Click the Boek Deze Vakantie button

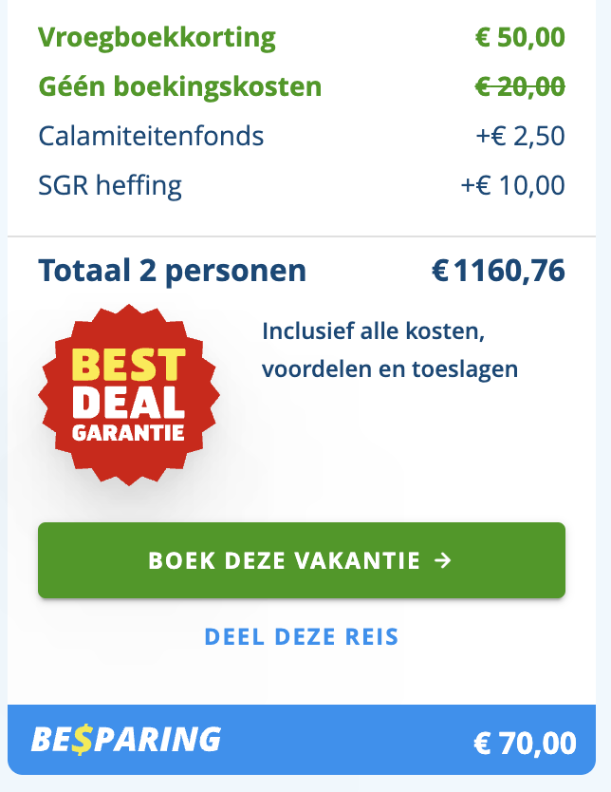pos(302,560)
